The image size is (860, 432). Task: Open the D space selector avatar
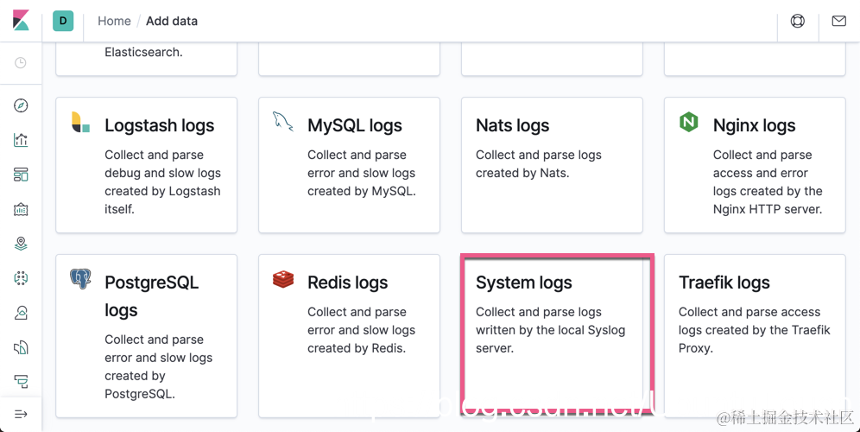pos(63,21)
